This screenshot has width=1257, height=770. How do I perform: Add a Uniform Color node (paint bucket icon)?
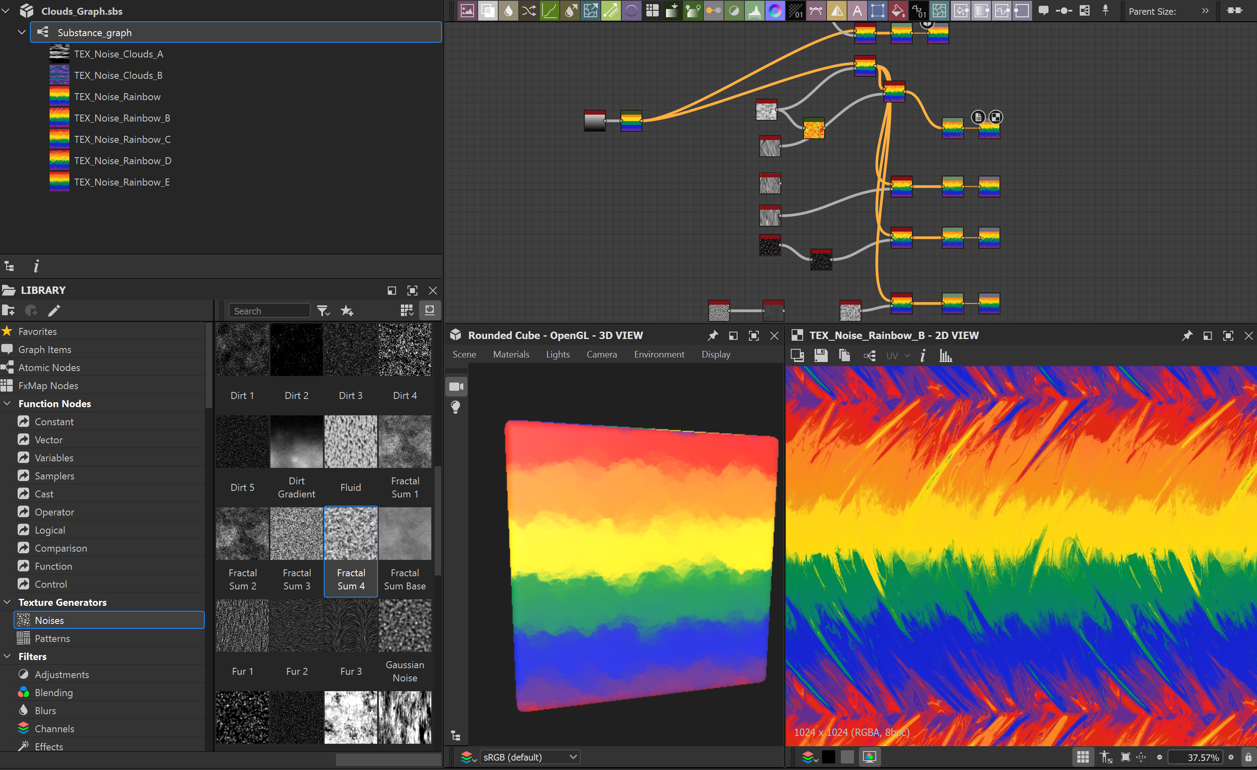(x=898, y=11)
